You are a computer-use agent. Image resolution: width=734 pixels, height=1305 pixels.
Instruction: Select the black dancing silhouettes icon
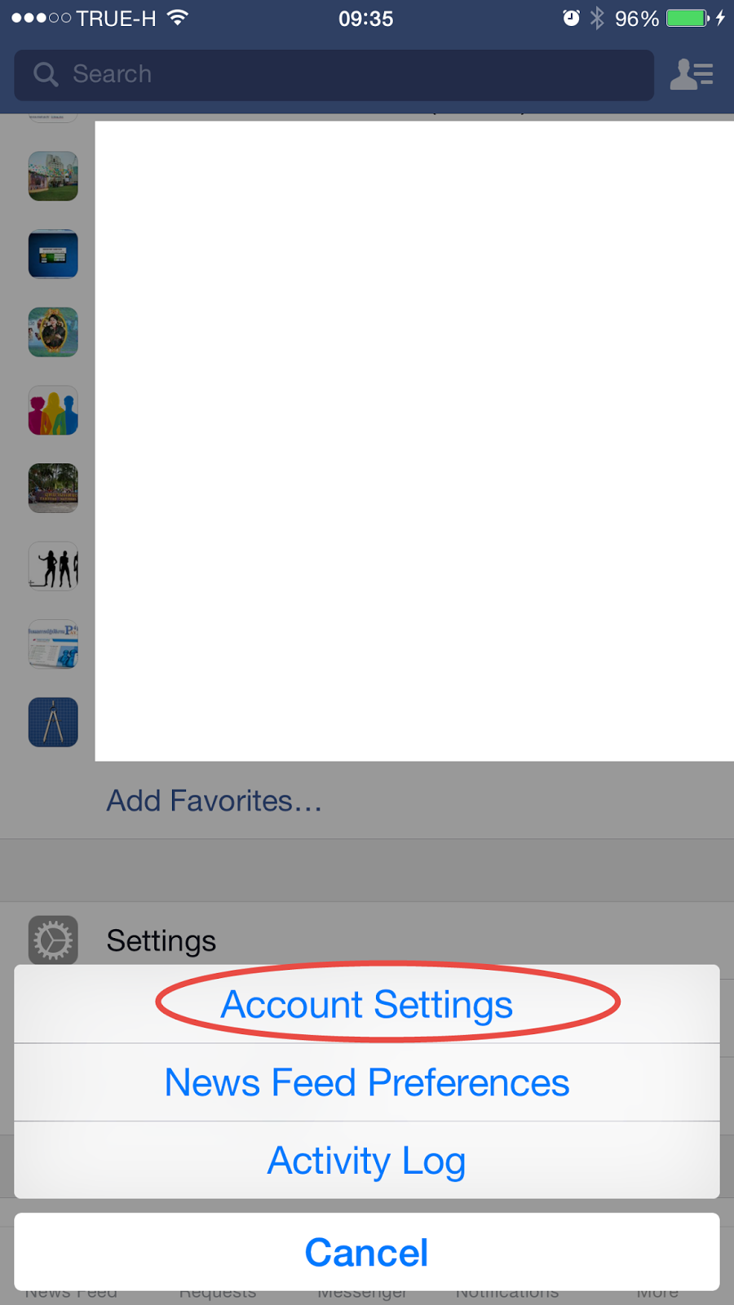pyautogui.click(x=53, y=566)
